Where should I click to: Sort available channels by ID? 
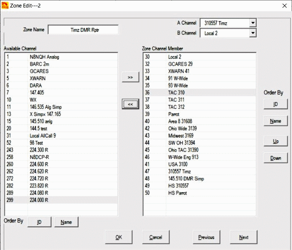(39, 222)
